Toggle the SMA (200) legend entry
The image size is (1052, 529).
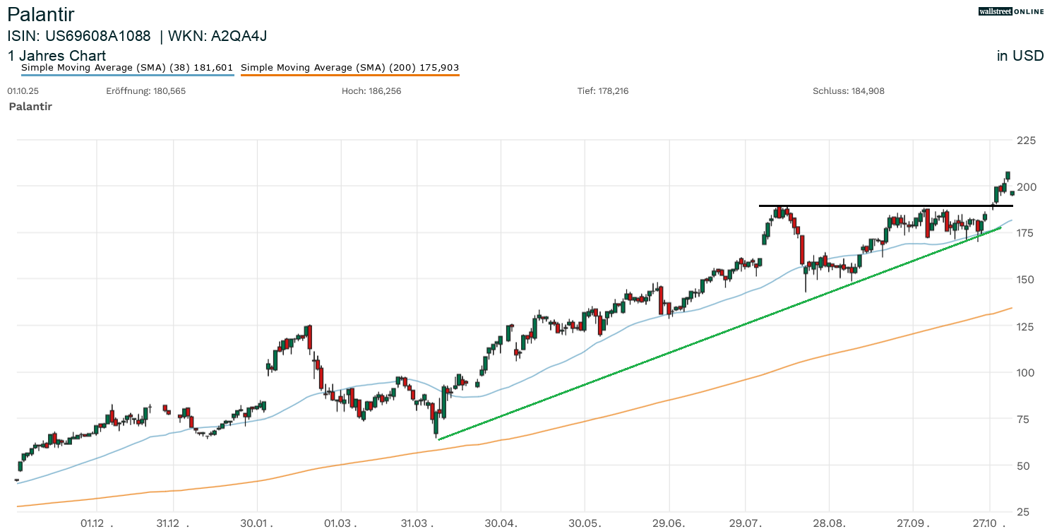pyautogui.click(x=349, y=68)
